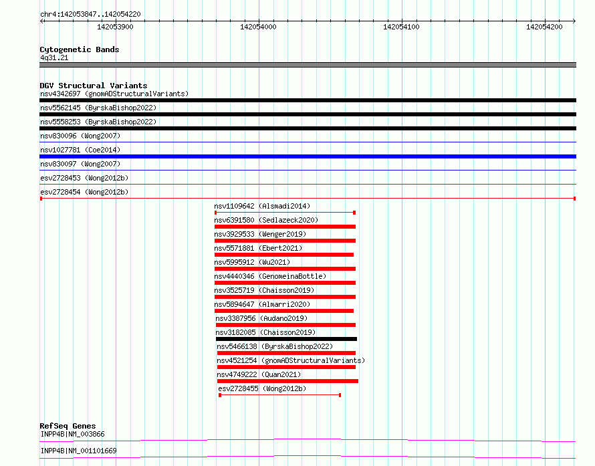Open variant nsv3182085 (Chaisson2019)
The image size is (595, 466).
click(265, 332)
